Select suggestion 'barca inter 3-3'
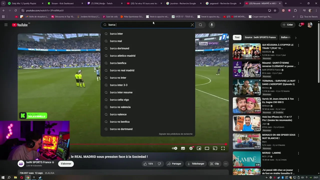 tap(148, 85)
